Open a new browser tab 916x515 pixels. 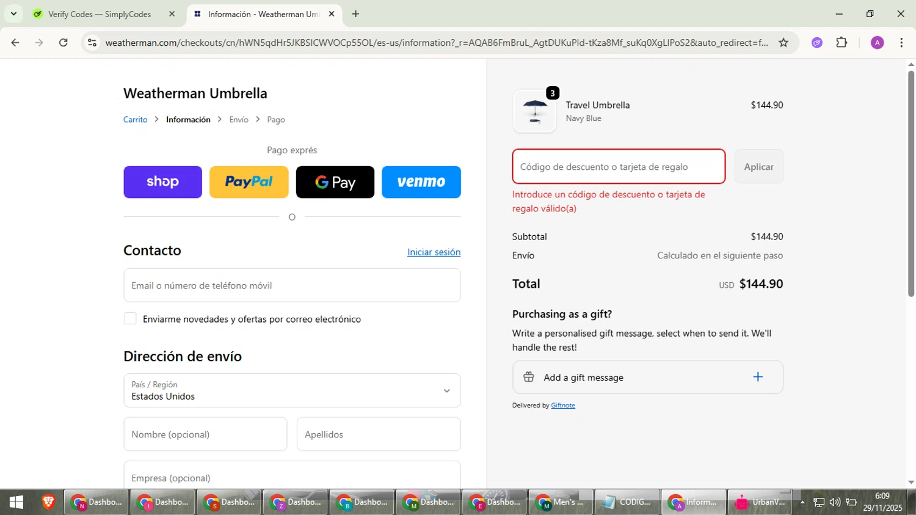click(x=355, y=13)
